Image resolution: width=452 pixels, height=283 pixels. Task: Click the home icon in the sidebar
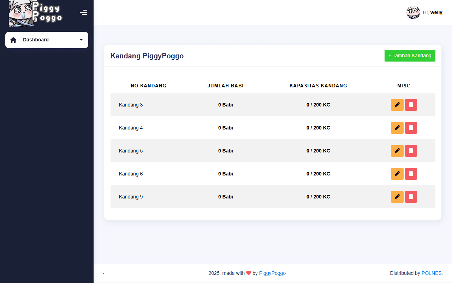[13, 40]
